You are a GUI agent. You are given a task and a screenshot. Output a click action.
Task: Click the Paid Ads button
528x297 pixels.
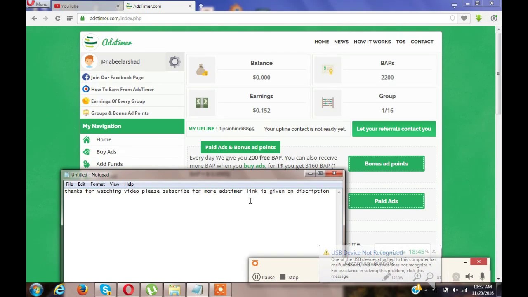click(x=386, y=201)
